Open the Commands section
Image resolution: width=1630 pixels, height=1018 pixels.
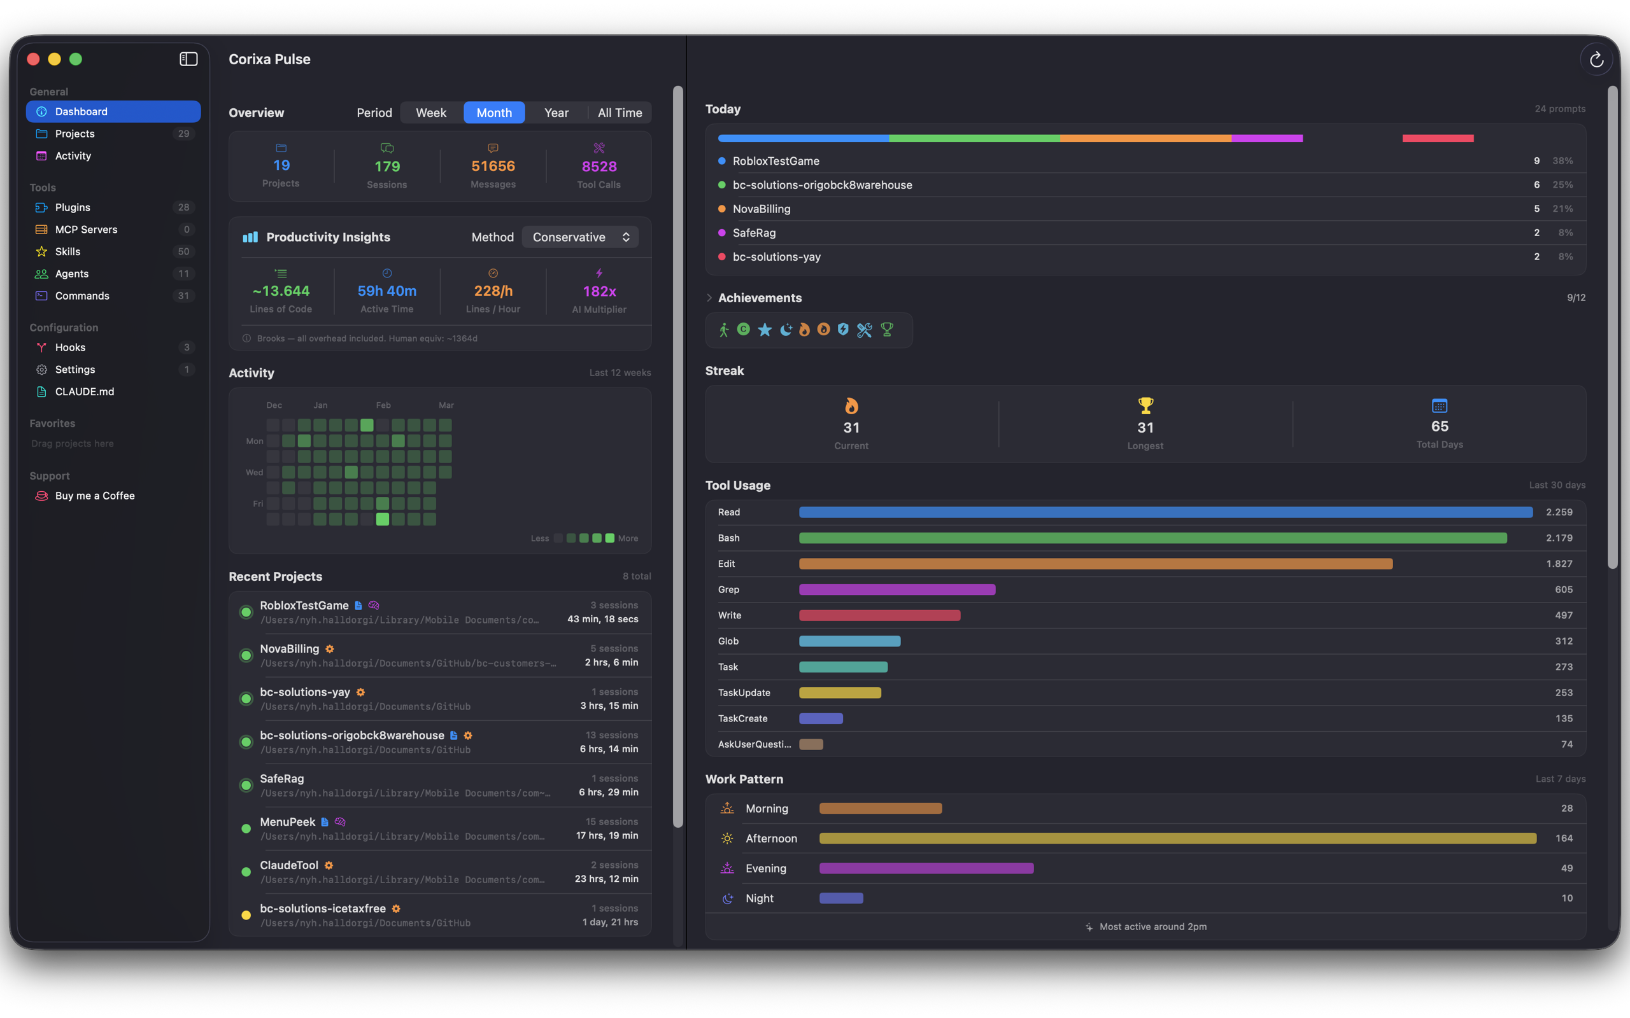click(82, 296)
